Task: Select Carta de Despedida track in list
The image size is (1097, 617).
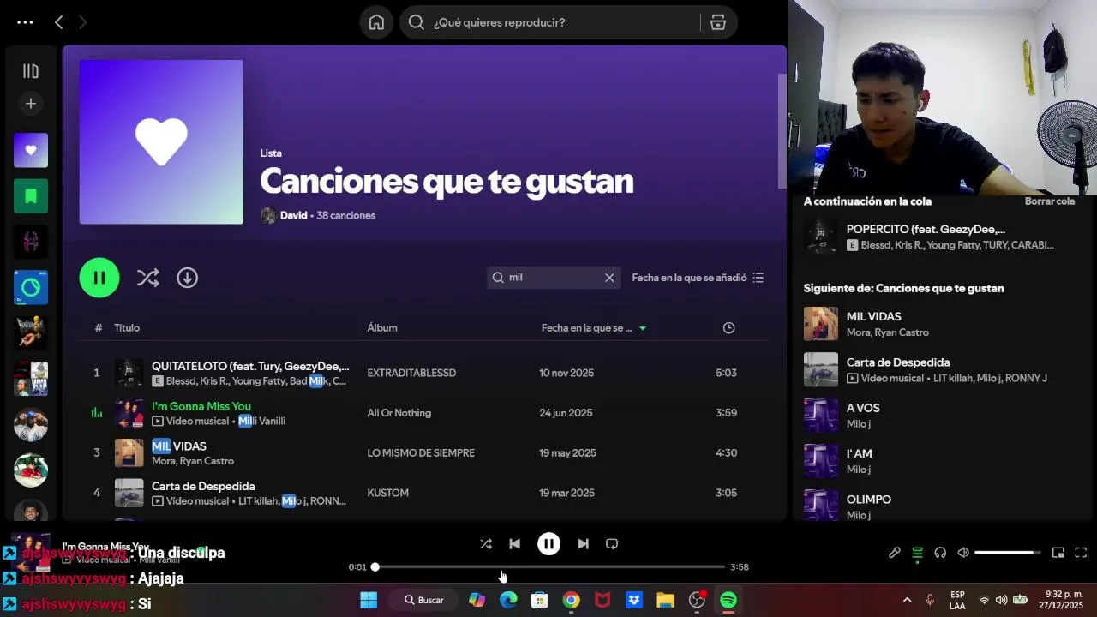Action: tap(203, 486)
